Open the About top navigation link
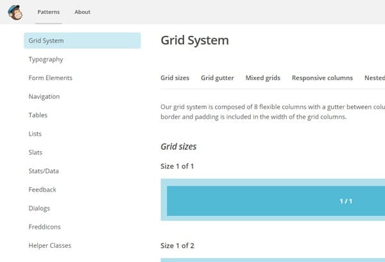Screen dimensions: 385x262 pos(83,12)
